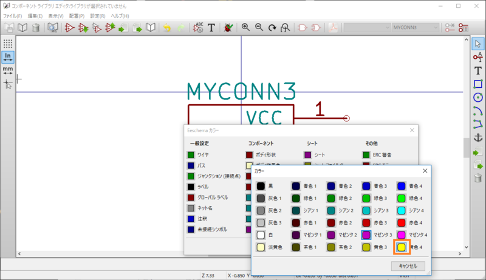Select the arc drawing tool

[x=477, y=111]
